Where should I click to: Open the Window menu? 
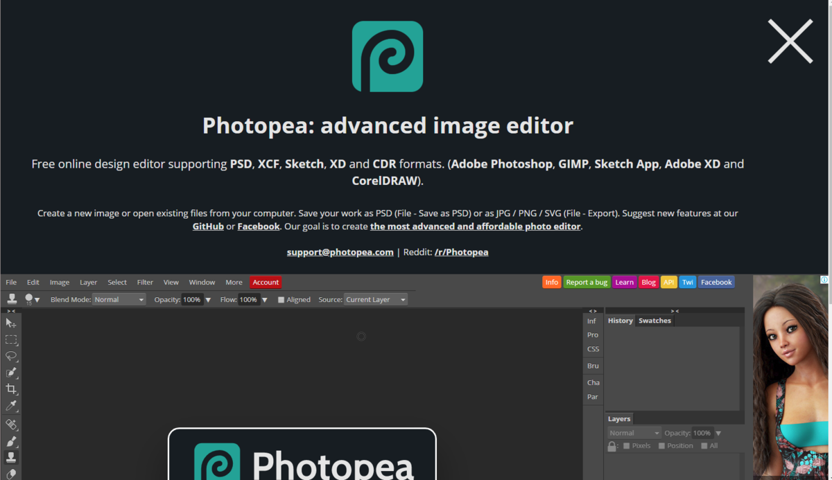pyautogui.click(x=202, y=282)
